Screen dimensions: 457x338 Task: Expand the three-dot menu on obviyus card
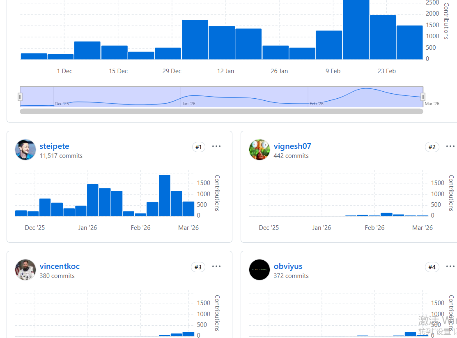[x=450, y=266]
